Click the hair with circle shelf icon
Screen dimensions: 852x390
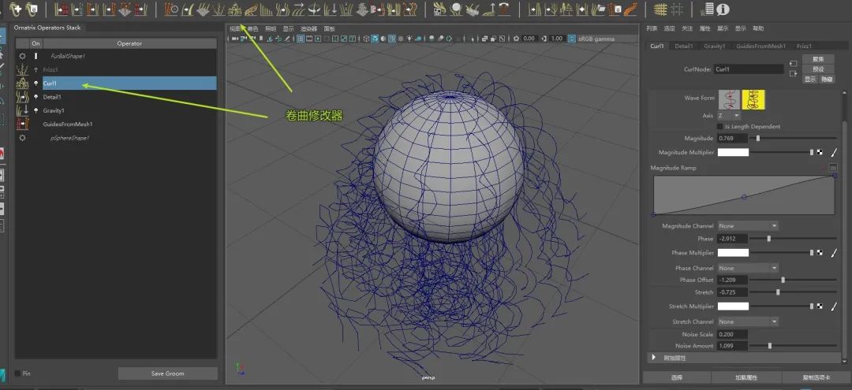[171, 9]
